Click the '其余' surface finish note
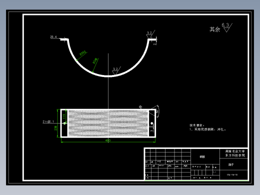The image size is (260, 195). (x=214, y=29)
